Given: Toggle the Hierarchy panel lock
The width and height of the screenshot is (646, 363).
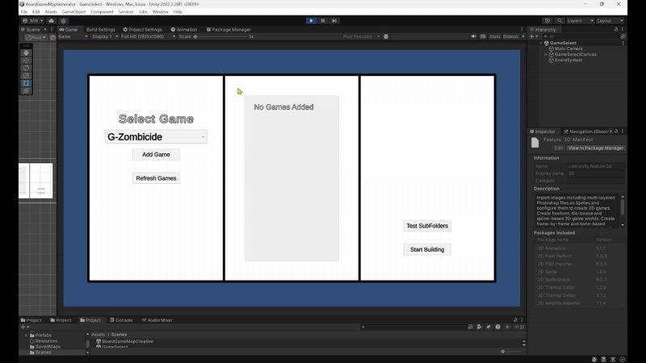Looking at the screenshot, I should (x=616, y=29).
